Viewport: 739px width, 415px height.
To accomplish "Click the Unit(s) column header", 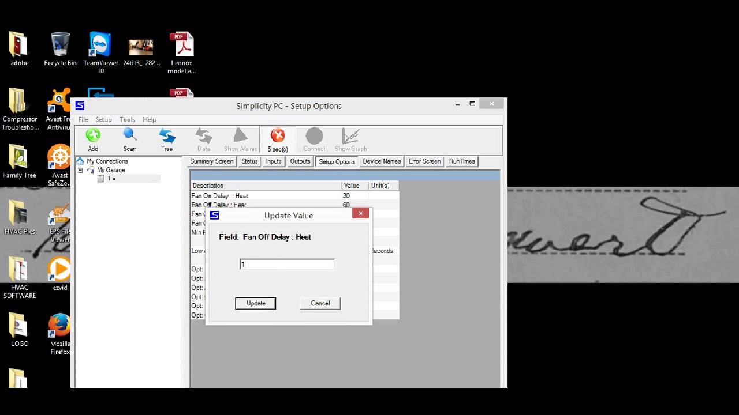I will [384, 186].
